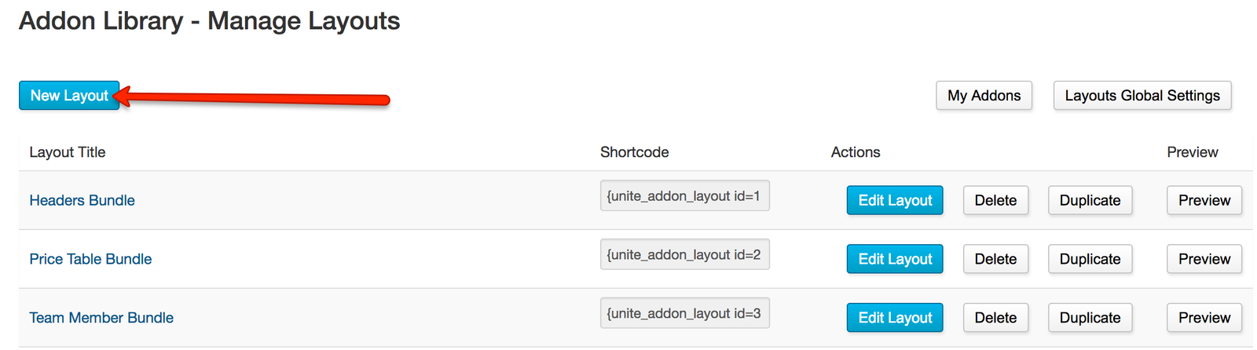The height and width of the screenshot is (350, 1257).
Task: Delete the Headers Bundle layout
Action: pyautogui.click(x=995, y=200)
